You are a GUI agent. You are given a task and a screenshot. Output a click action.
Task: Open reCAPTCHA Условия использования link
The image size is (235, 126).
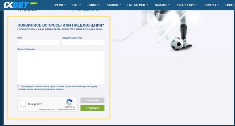pos(66,110)
